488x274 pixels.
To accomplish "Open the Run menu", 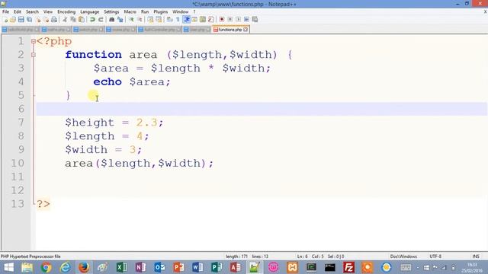I will pos(145,12).
